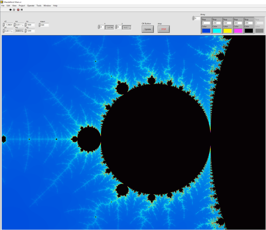Click the Stop field with value 200
This screenshot has width=266, height=230.
[x=217, y=23]
